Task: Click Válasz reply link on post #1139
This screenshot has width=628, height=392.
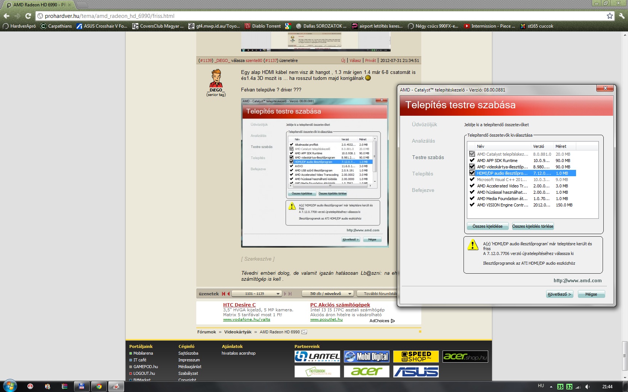Action: click(x=355, y=60)
